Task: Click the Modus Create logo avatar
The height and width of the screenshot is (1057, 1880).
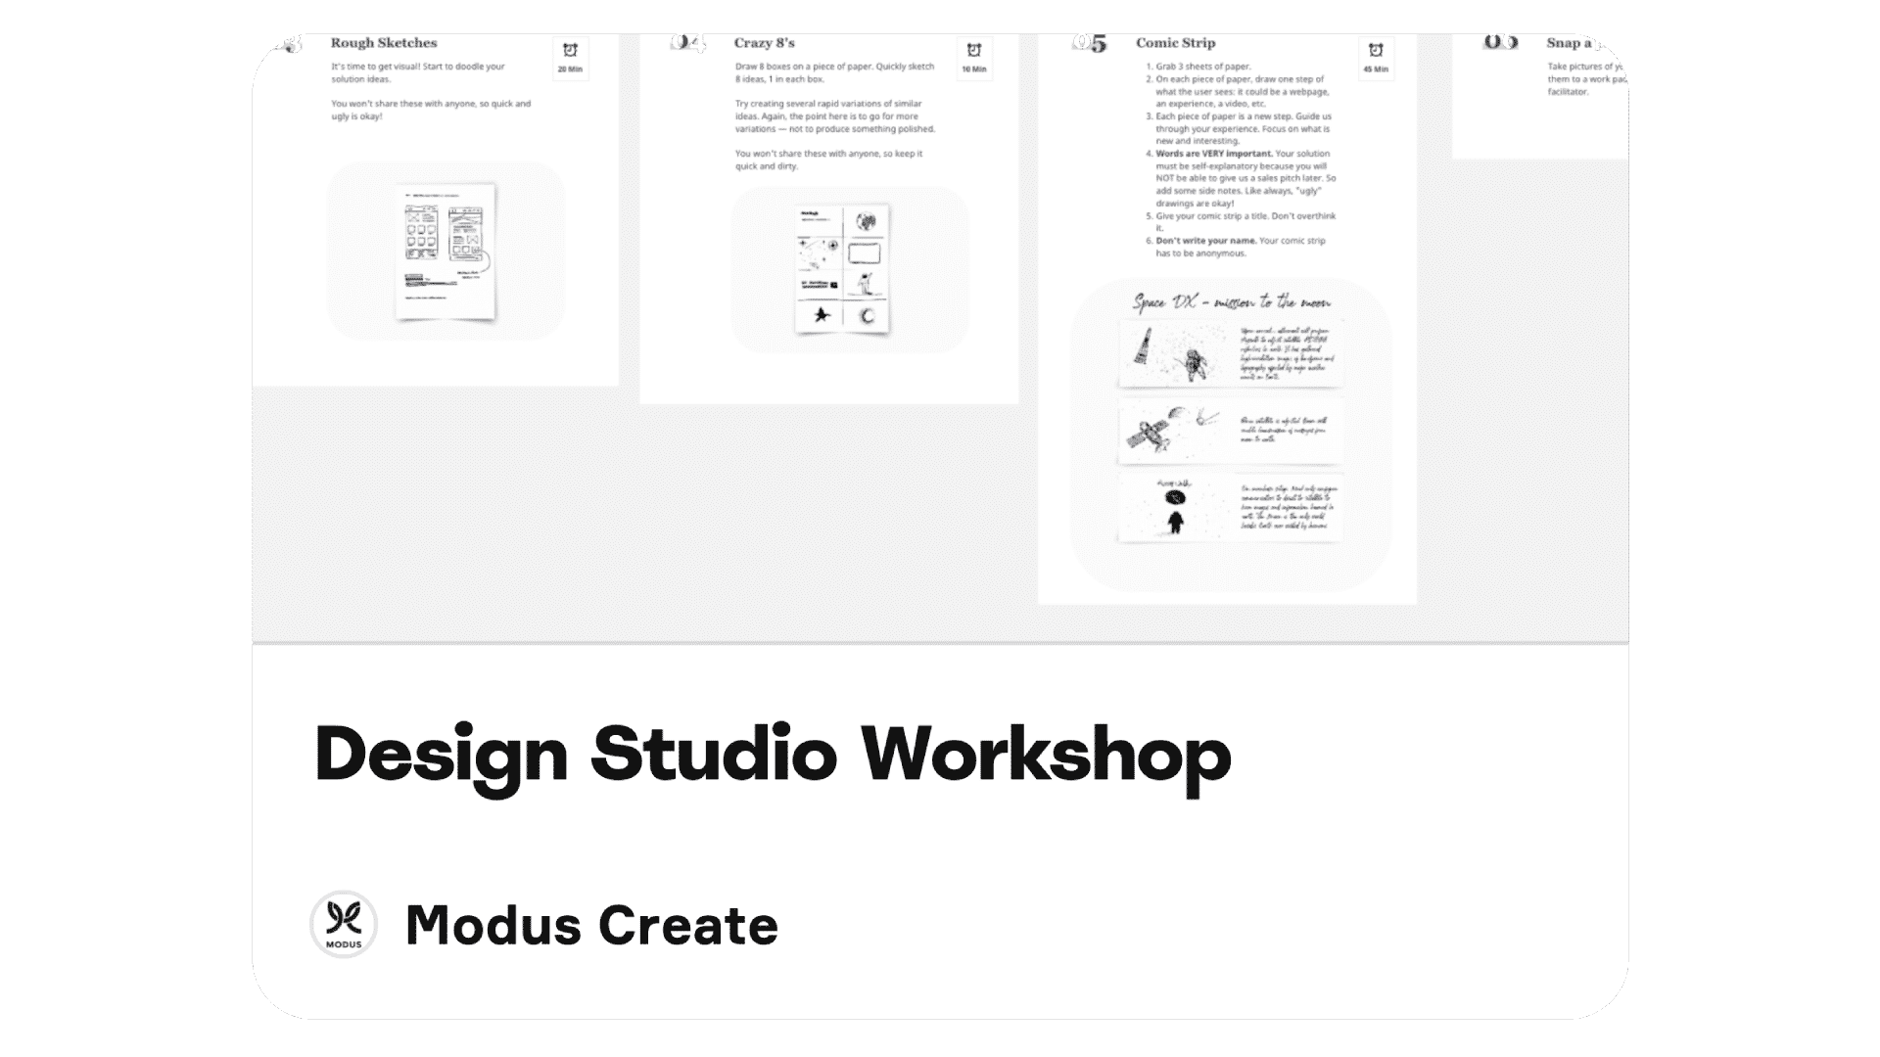Action: [x=344, y=924]
